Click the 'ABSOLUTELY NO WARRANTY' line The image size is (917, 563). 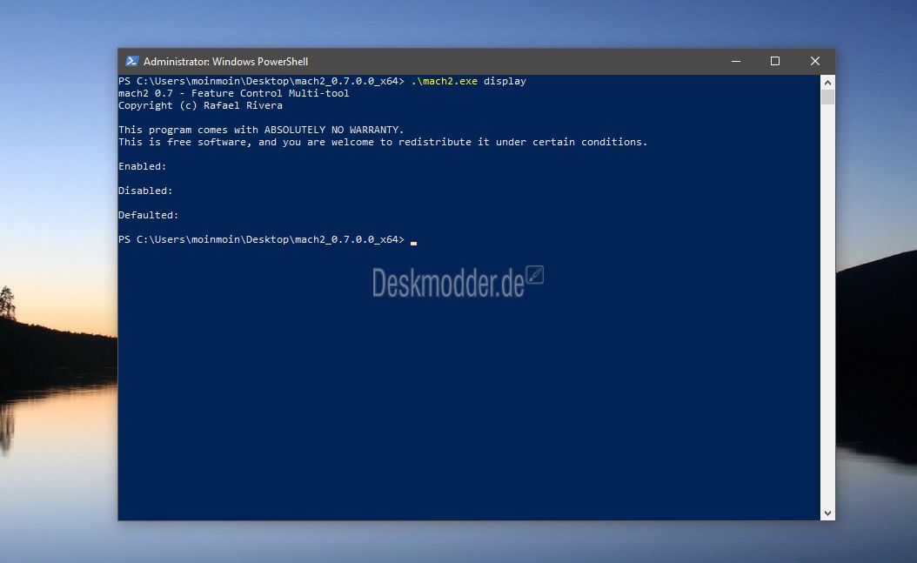261,130
